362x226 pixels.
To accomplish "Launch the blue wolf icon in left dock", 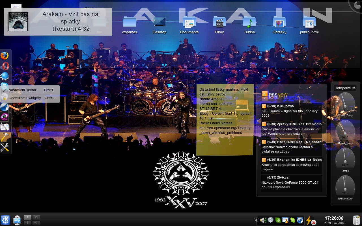I will (x=5, y=107).
